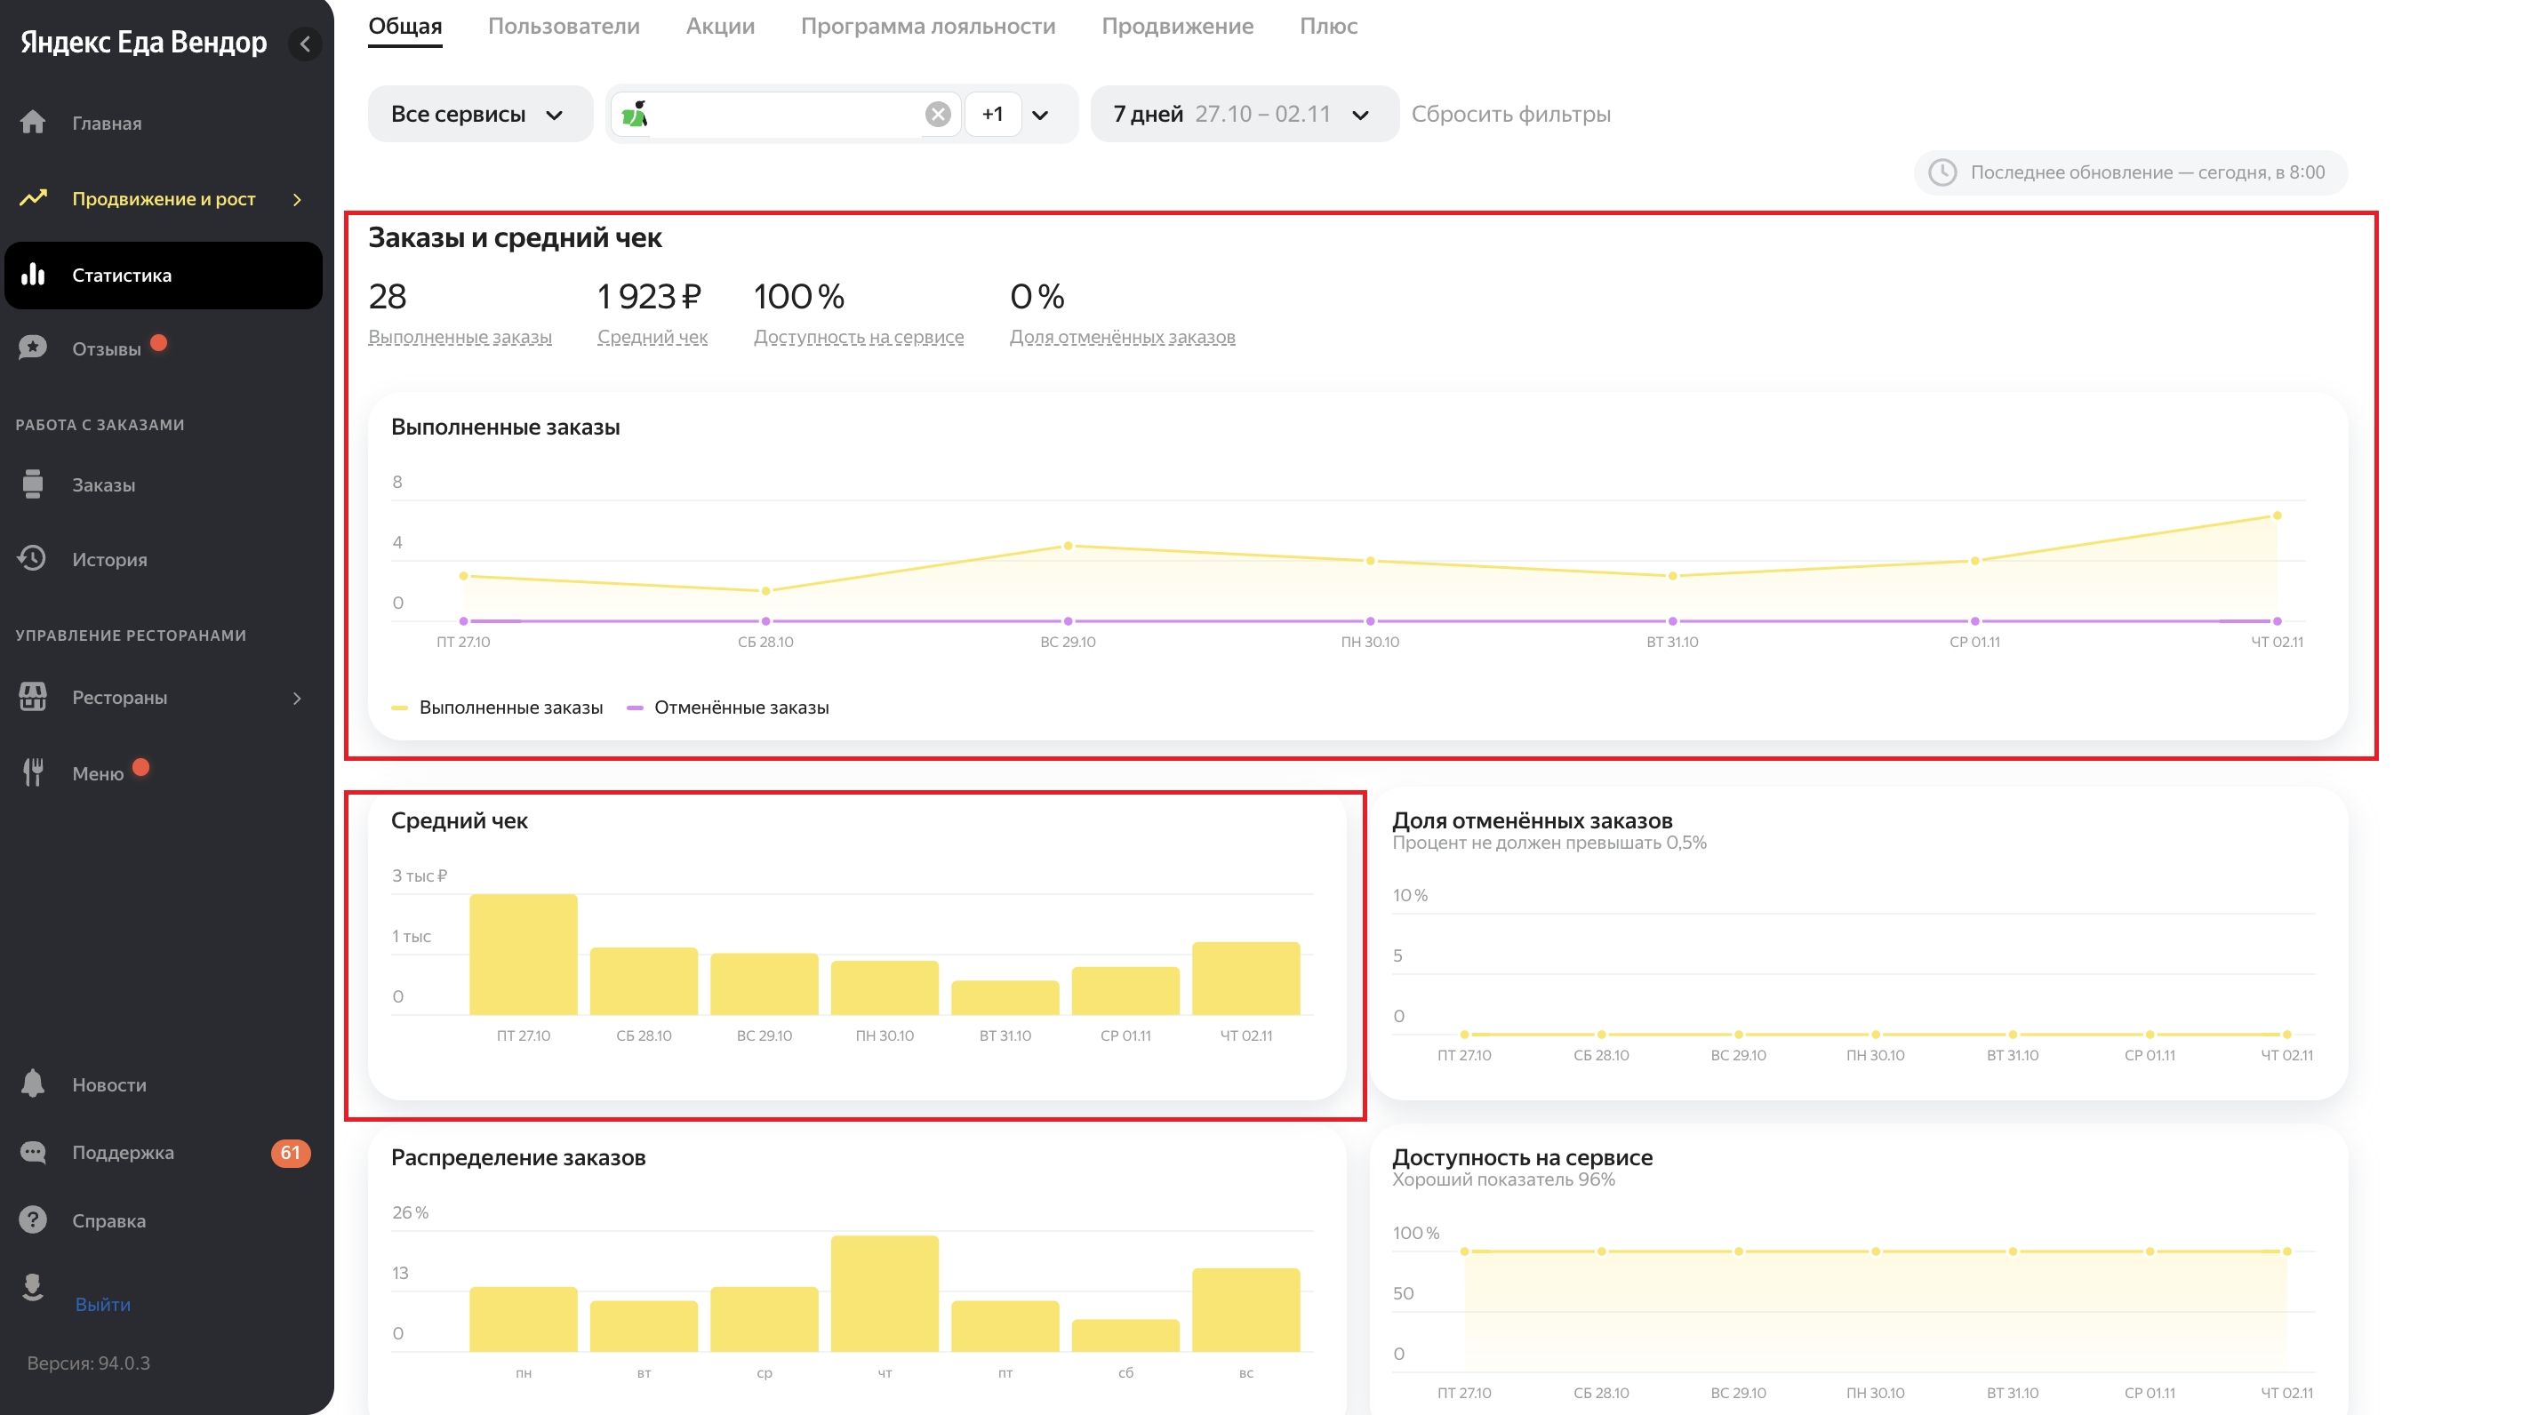Image resolution: width=2546 pixels, height=1415 pixels.
Task: Open the Все сервисы dropdown
Action: click(478, 115)
